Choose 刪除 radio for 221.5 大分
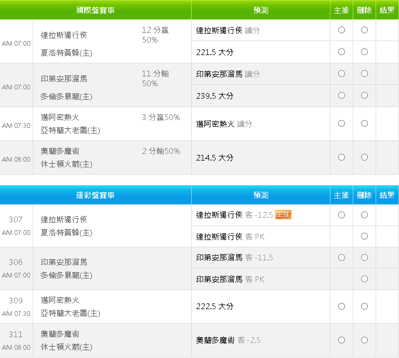Screen dimensions: 399x358 point(364,52)
